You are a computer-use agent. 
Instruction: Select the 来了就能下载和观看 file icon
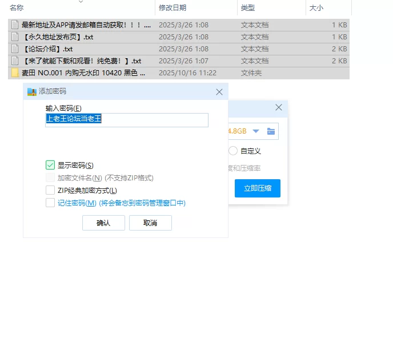click(x=15, y=61)
